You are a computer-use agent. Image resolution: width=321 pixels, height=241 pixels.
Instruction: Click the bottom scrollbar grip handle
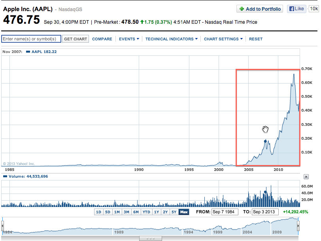[x=151, y=239]
